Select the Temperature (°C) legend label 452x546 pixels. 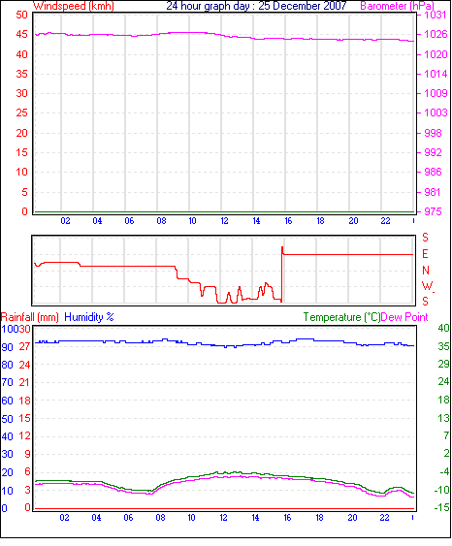pos(341,317)
